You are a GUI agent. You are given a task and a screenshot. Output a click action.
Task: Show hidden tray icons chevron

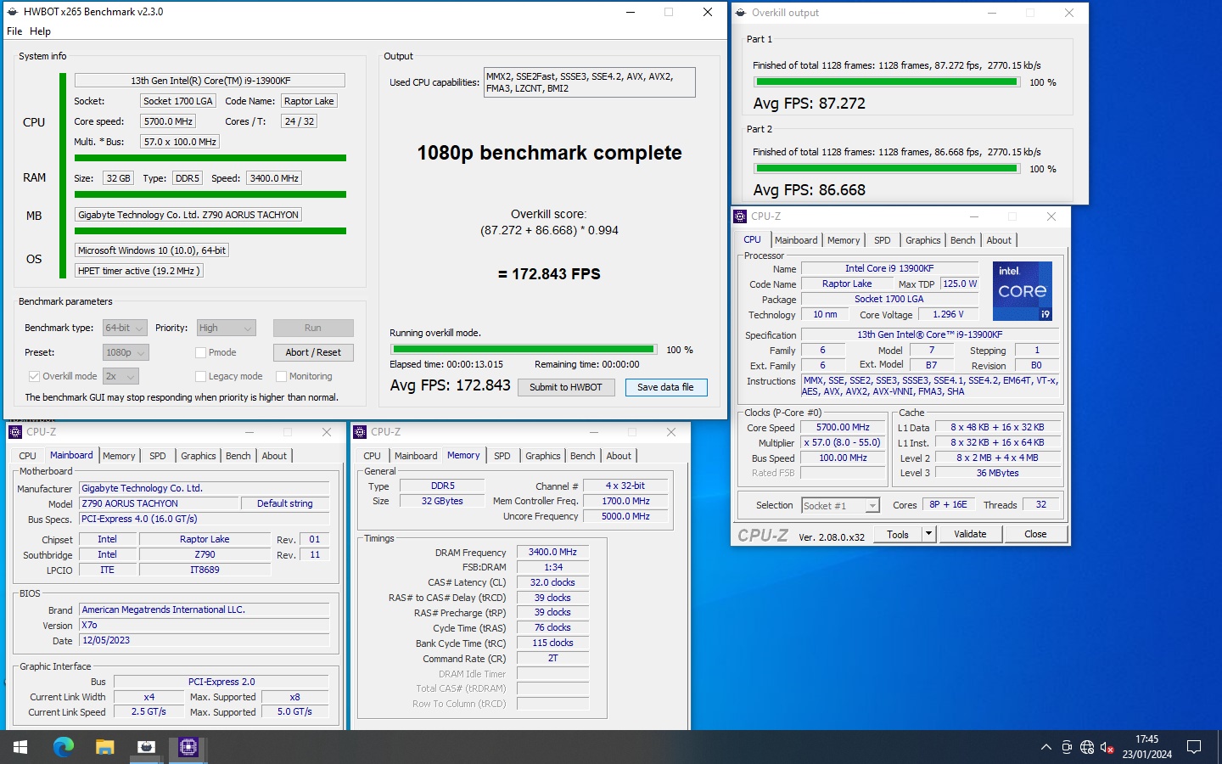[1045, 747]
